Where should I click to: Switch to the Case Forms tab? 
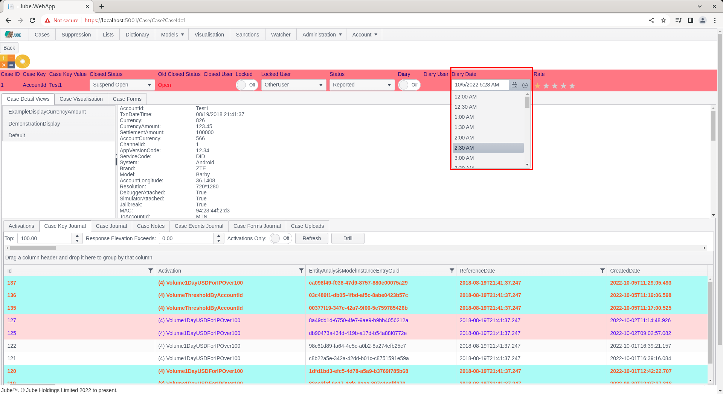pos(127,99)
